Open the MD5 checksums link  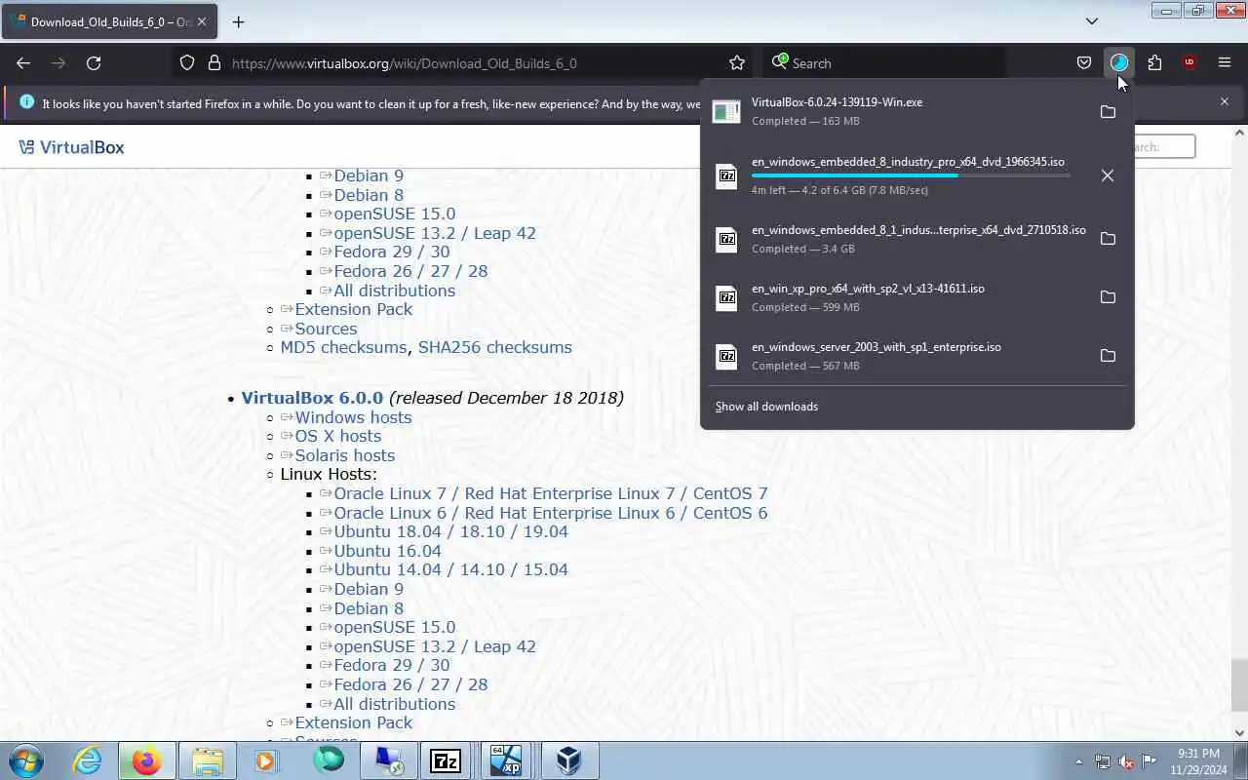pyautogui.click(x=343, y=347)
